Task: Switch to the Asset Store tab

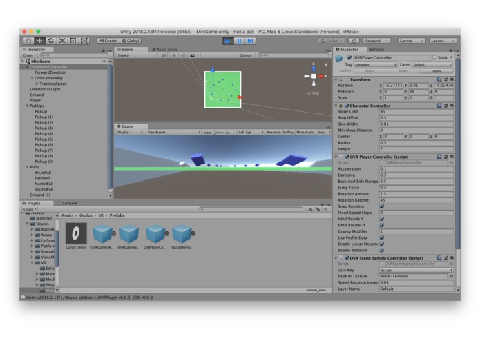Action: (164, 50)
